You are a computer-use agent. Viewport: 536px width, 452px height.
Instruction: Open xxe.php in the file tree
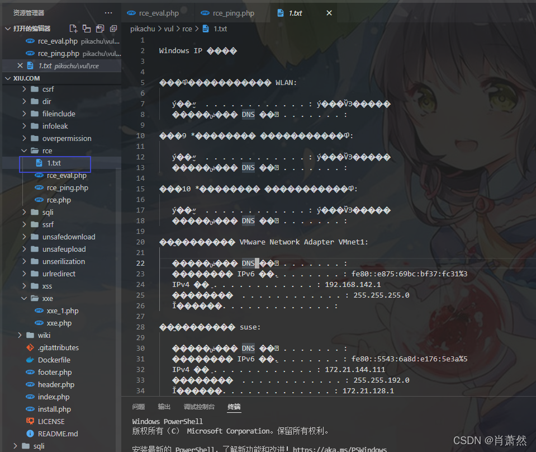coord(59,323)
